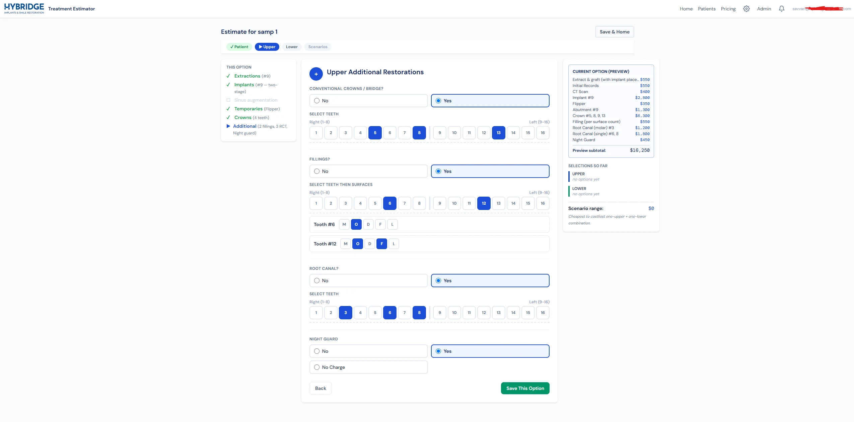Image resolution: width=854 pixels, height=422 pixels.
Task: Choose No Charge for Night Guard
Action: tap(368, 367)
